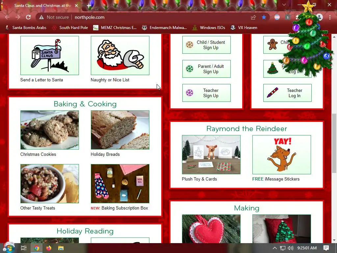Open the Other Tasty Treats photo
Screen dimensions: 337x253
(x=50, y=184)
